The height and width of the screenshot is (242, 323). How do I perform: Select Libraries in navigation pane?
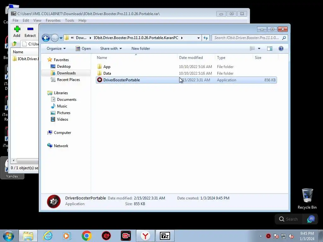coord(61,93)
